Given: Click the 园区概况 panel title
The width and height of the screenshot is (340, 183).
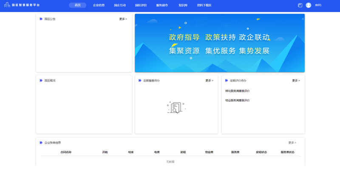Looking at the screenshot, I should tap(50, 80).
